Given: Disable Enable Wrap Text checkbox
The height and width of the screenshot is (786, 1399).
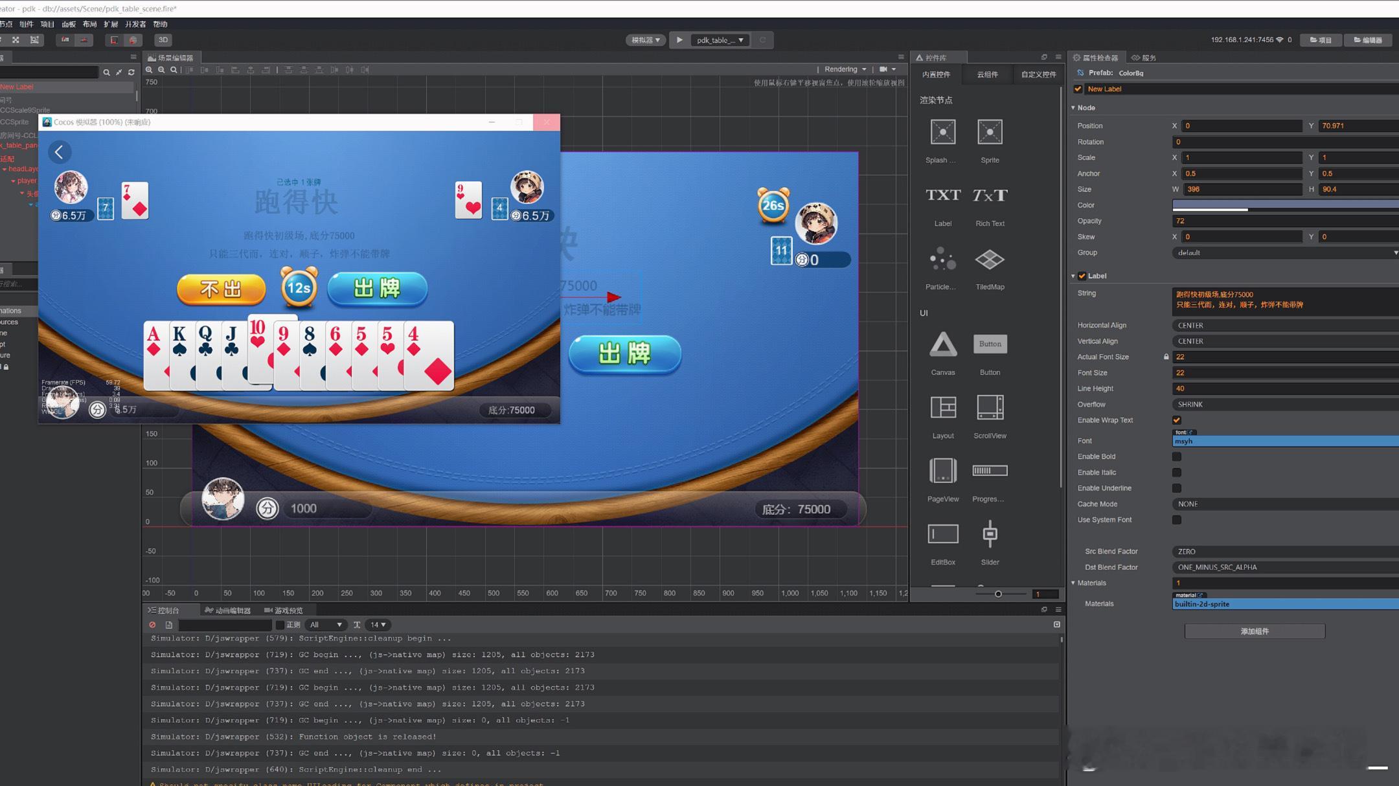Looking at the screenshot, I should [1176, 420].
